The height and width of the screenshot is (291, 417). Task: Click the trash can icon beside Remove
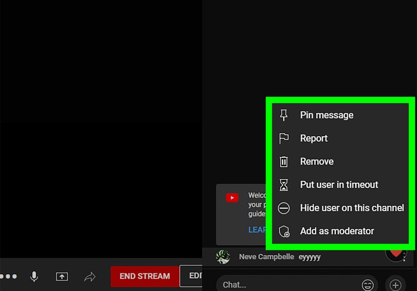284,161
